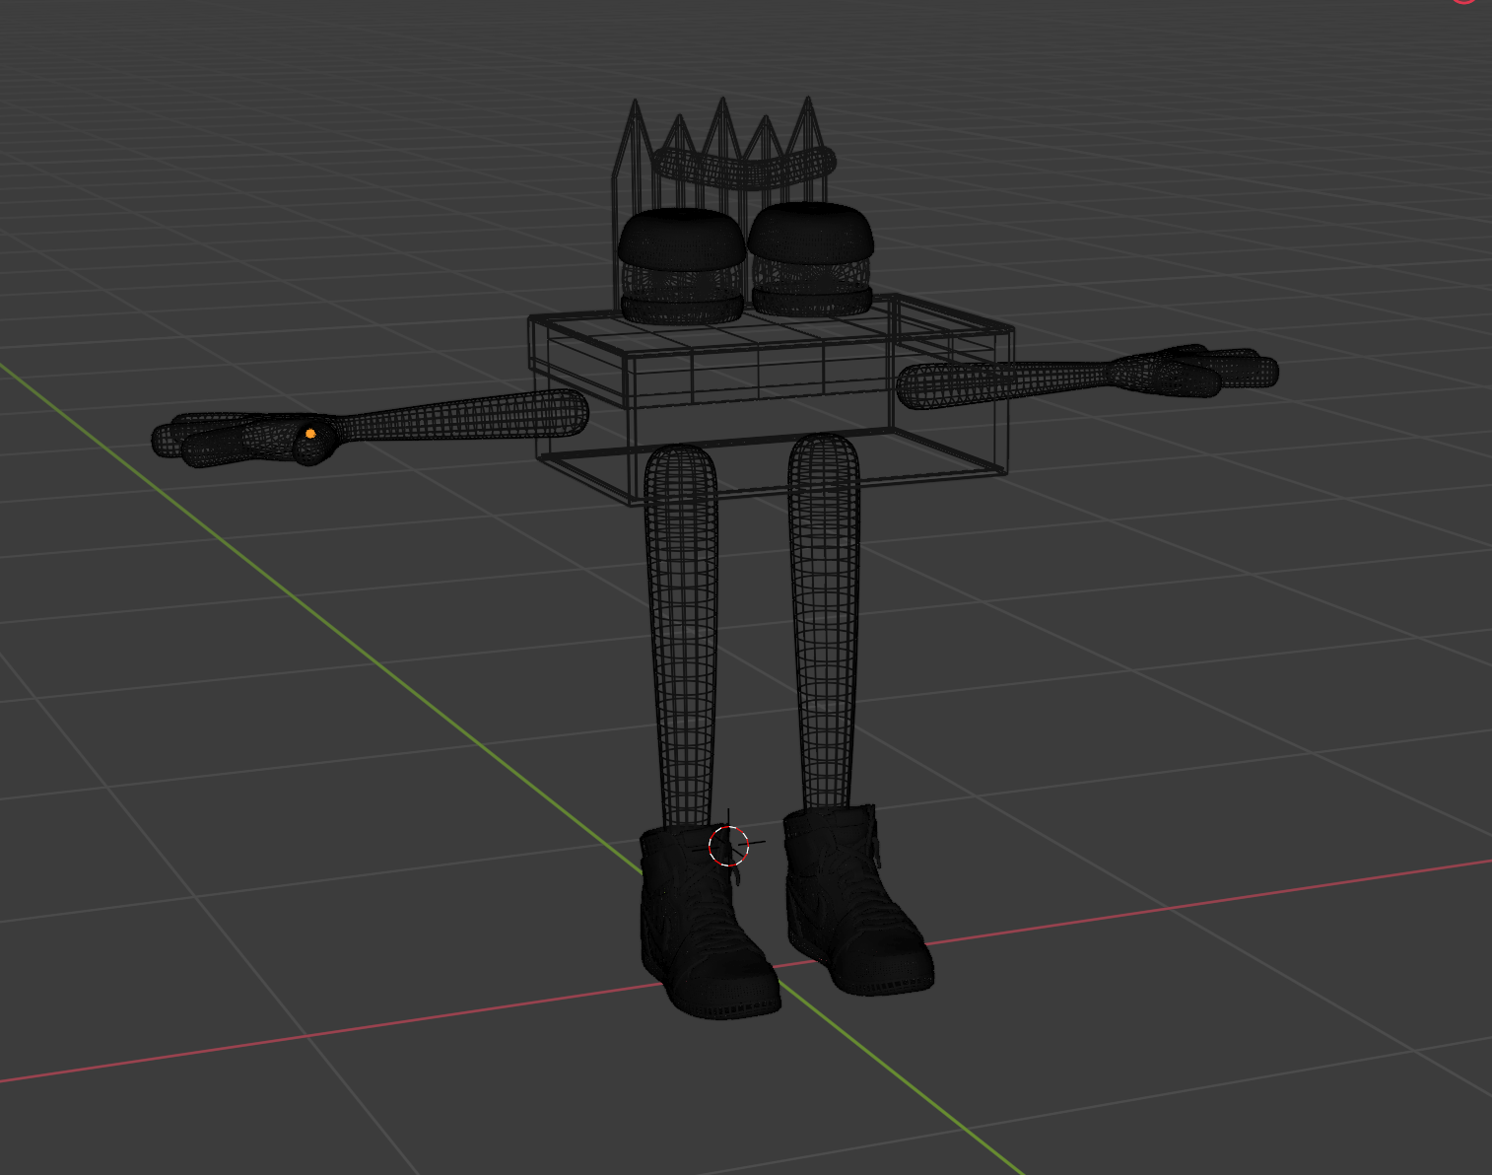Viewport: 1492px width, 1175px height.
Task: Select the curved sausage mesh above the burgers
Action: pyautogui.click(x=746, y=168)
